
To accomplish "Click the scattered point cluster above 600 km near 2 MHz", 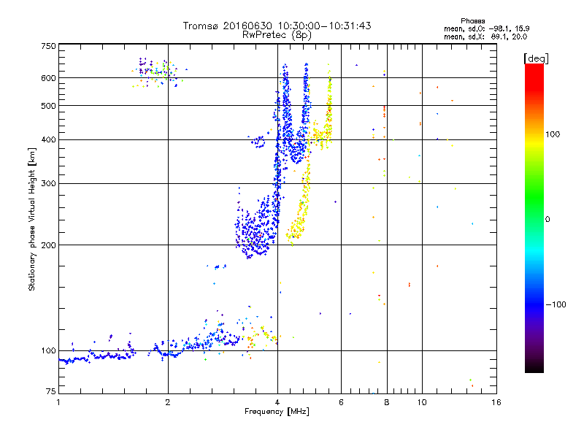I will (158, 72).
